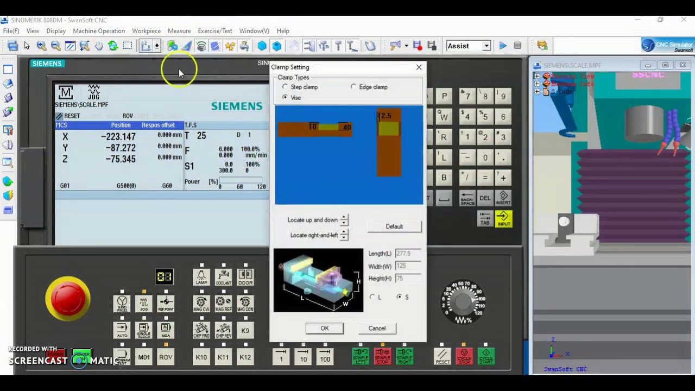Expand the G-code tree node
695x391 pixels.
[x=538, y=92]
